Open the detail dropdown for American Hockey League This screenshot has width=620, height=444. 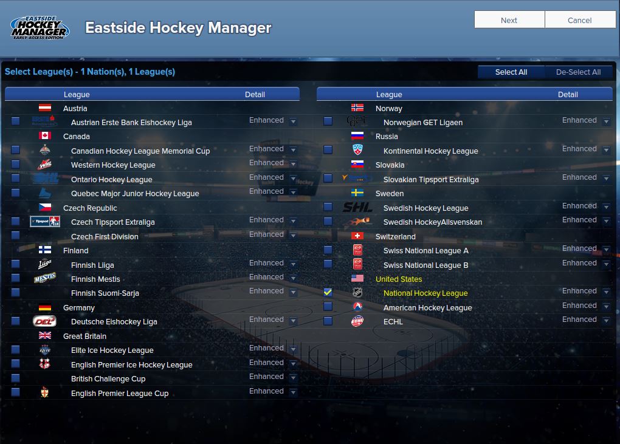click(606, 307)
